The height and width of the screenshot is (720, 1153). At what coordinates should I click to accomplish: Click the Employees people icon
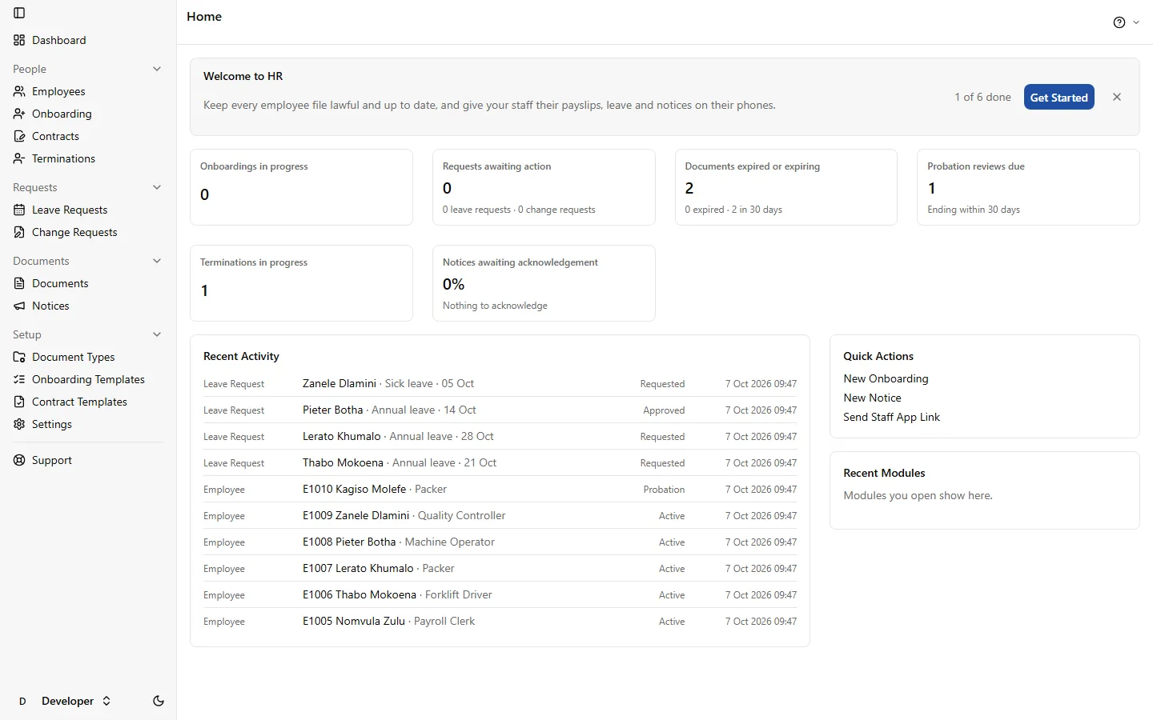[x=19, y=91]
